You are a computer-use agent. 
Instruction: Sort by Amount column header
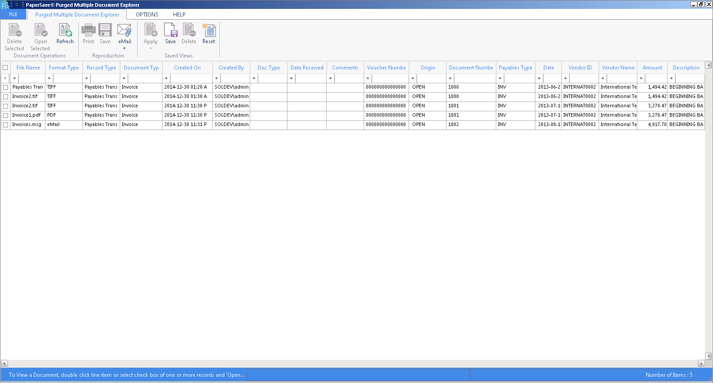[x=652, y=68]
